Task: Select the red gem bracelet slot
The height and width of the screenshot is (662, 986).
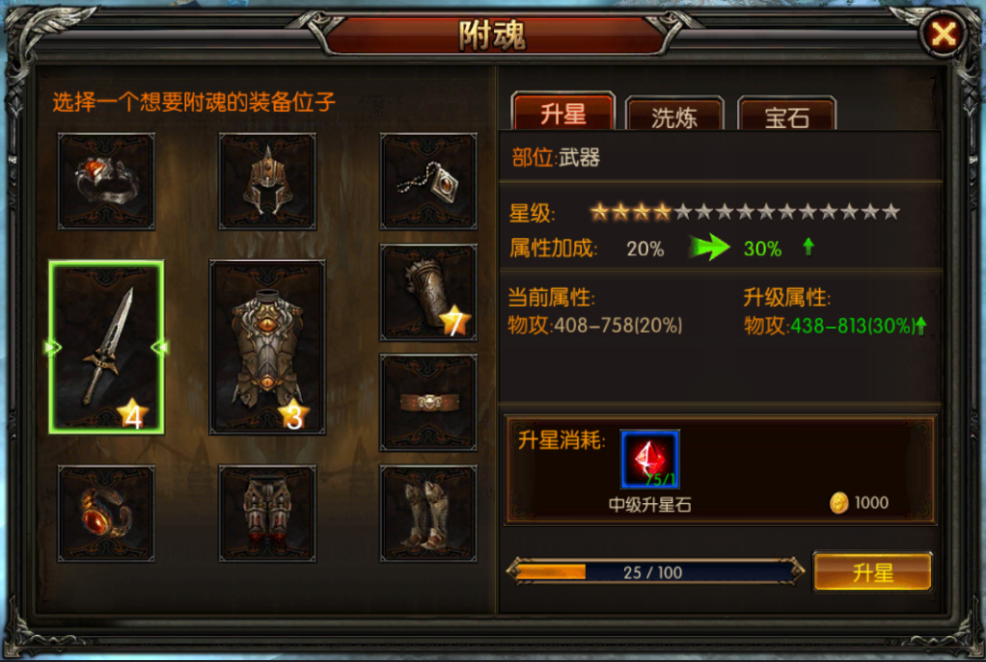Action: (x=106, y=514)
